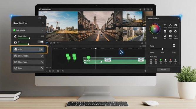196x109 pixels.
Task: Click the green Quick Cuts status dot
Action: (x=14, y=30)
